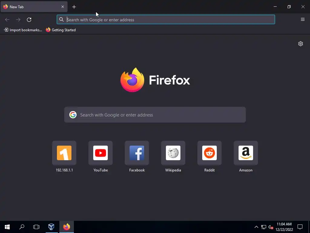Go forward one page
This screenshot has height=233, width=310.
(x=18, y=20)
